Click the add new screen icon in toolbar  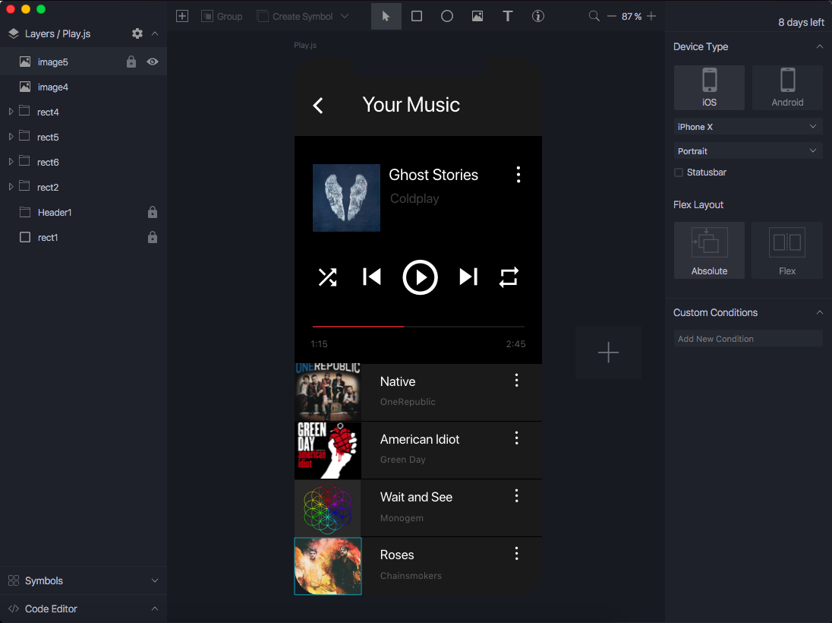coord(182,16)
